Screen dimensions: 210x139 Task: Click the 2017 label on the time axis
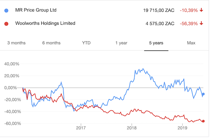point(81,128)
